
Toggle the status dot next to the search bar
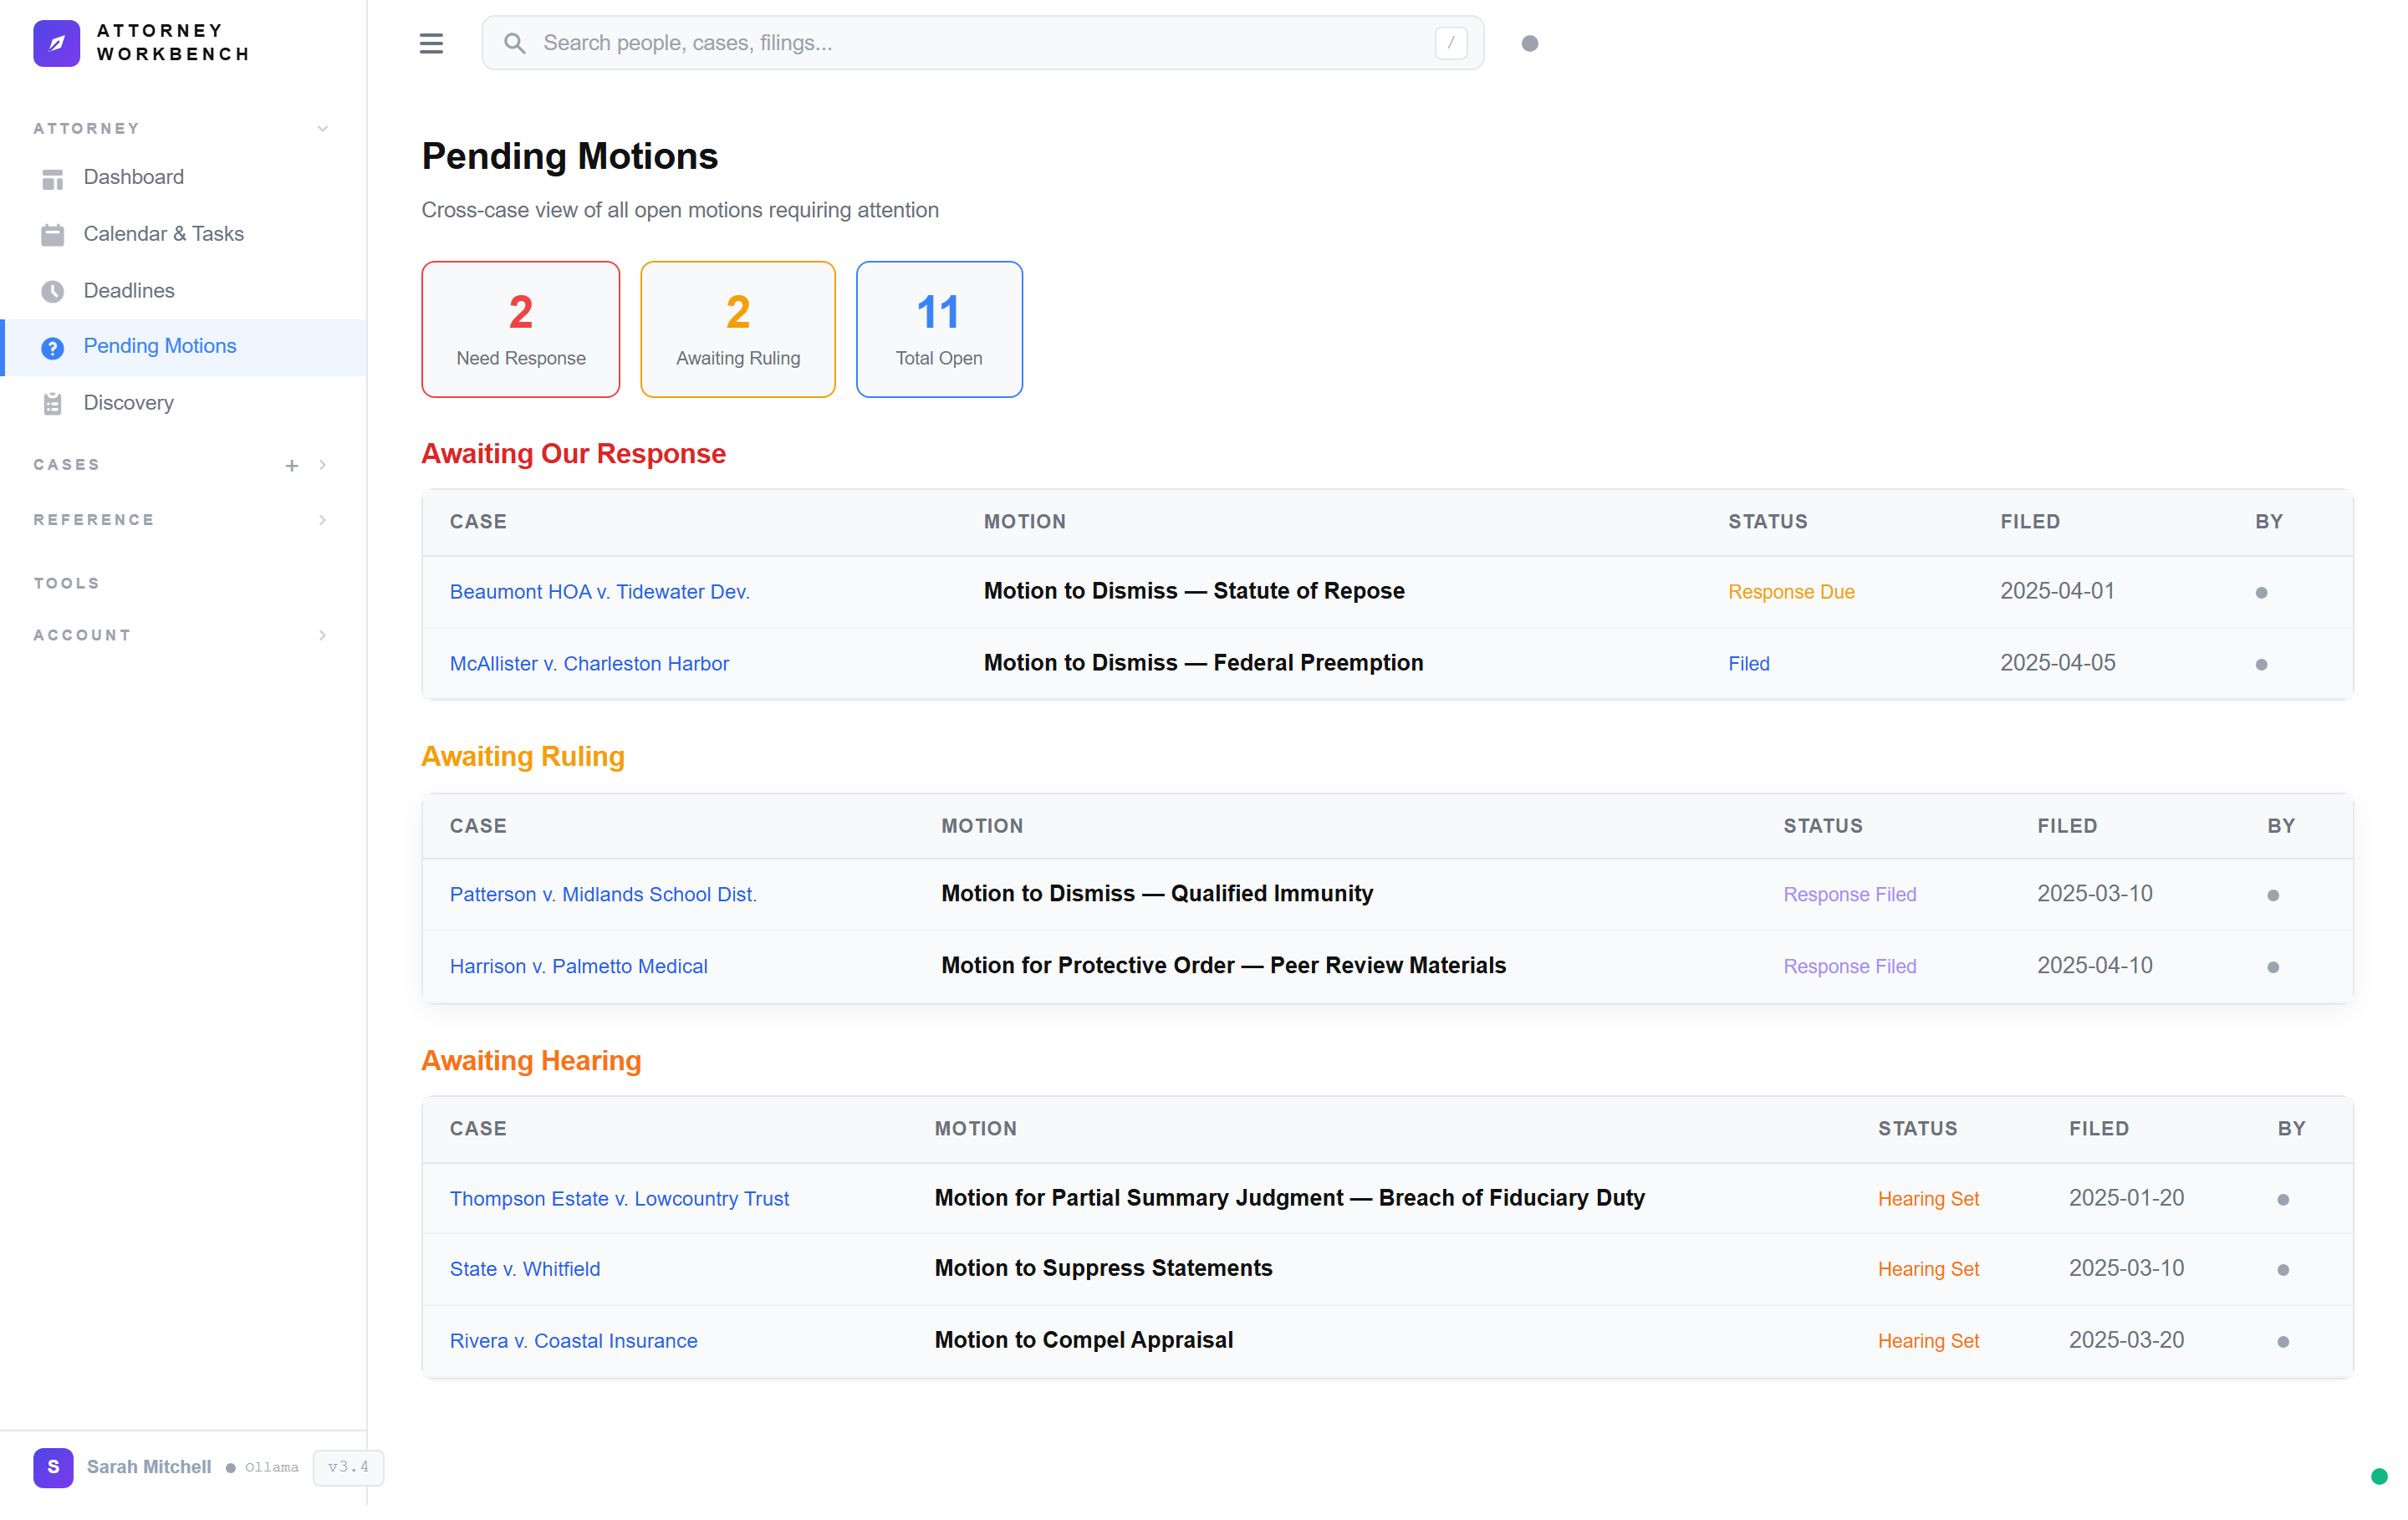click(x=1530, y=43)
